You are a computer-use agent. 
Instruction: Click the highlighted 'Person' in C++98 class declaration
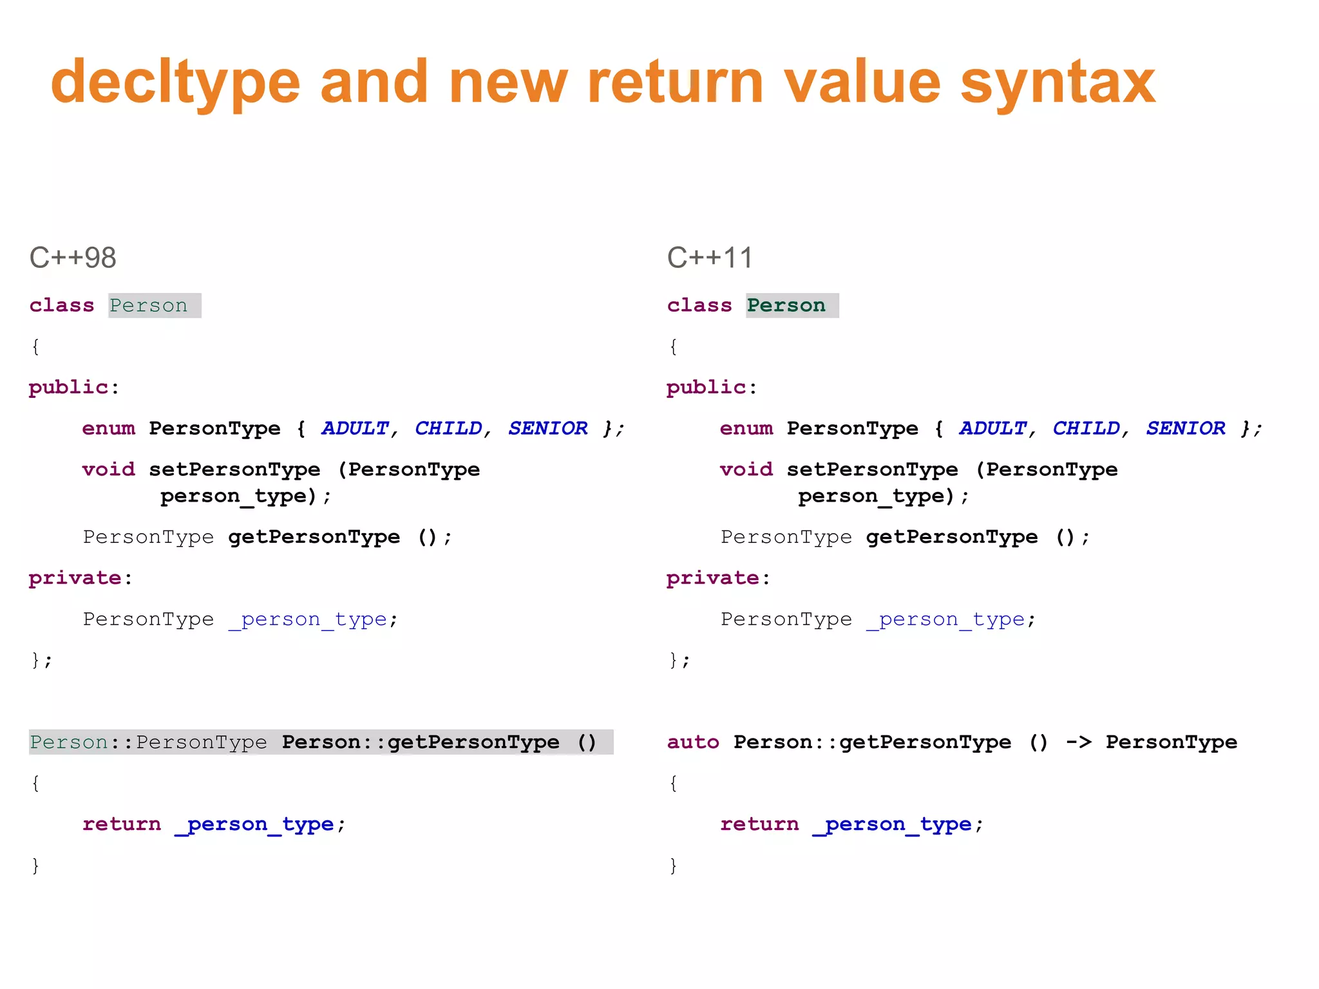point(155,305)
